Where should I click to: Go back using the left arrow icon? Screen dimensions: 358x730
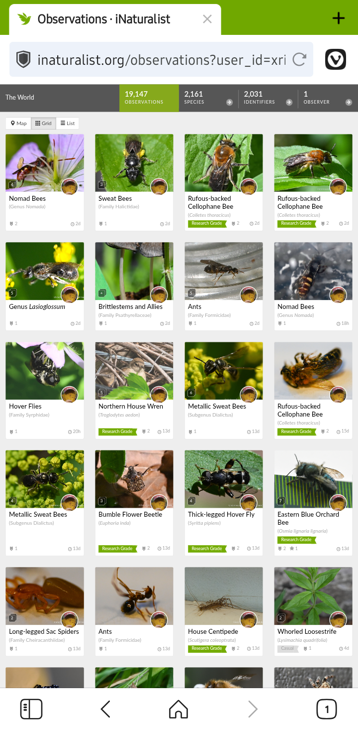(105, 709)
